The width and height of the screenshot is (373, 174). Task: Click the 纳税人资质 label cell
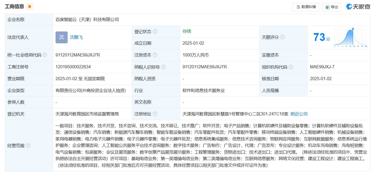[x=156, y=79]
